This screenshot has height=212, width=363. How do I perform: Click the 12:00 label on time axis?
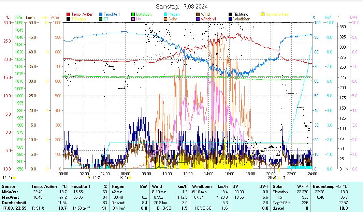tap(188, 174)
